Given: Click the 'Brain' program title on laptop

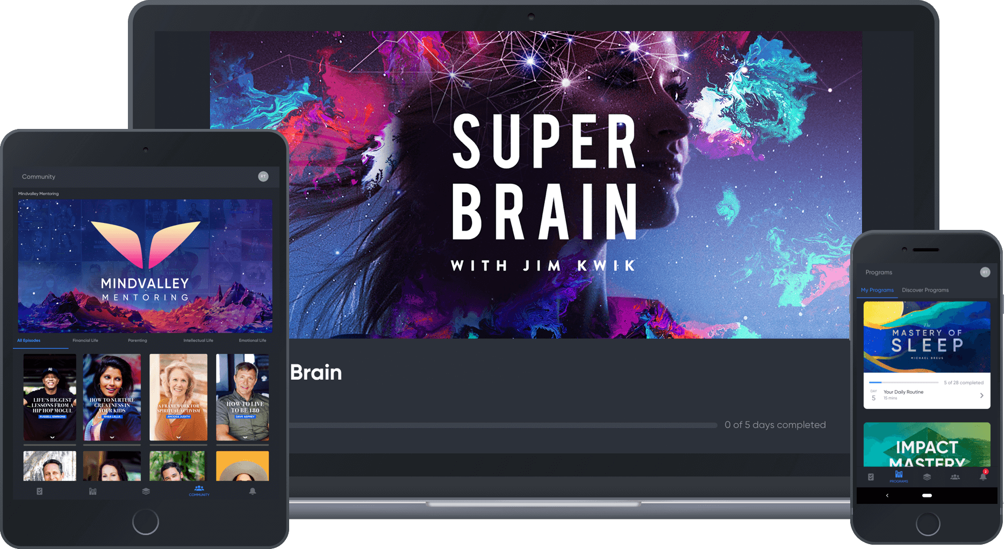Looking at the screenshot, I should coord(316,372).
